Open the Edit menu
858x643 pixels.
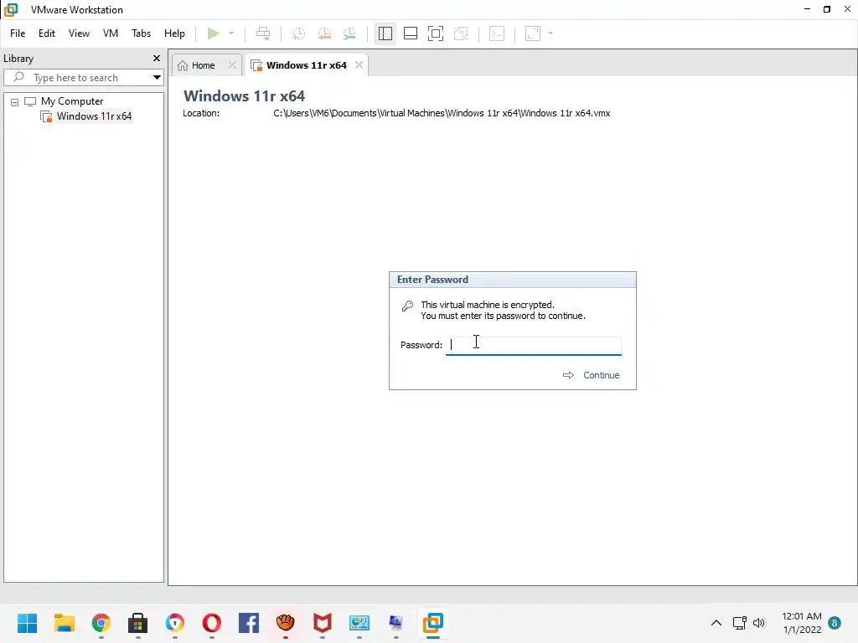pyautogui.click(x=47, y=33)
